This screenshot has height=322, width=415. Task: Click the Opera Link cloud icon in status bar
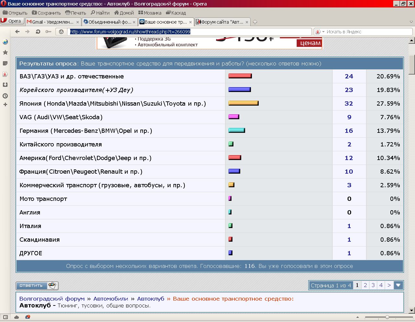[17, 317]
